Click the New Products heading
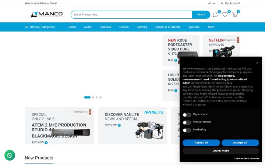The image size is (265, 165). point(39,158)
